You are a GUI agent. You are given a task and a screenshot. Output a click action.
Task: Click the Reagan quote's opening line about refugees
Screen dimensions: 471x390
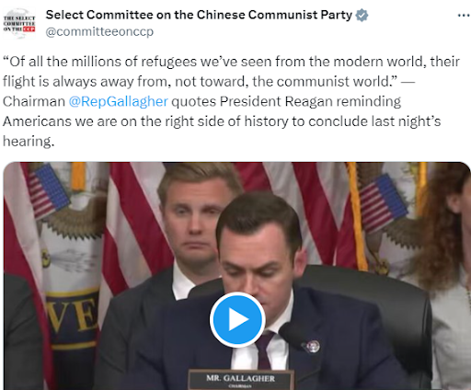point(231,62)
